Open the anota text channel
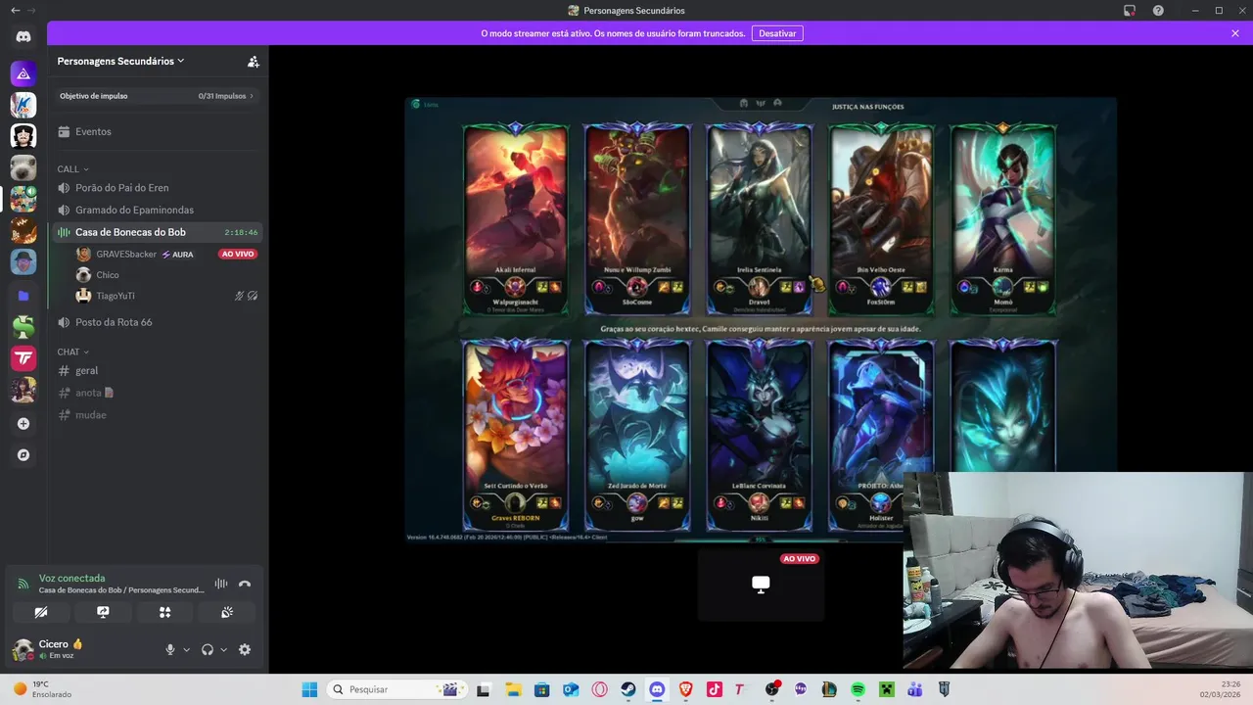Viewport: 1253px width, 705px height. pos(158,393)
